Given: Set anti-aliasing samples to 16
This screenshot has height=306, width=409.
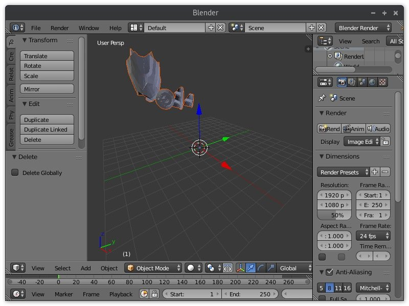Looking at the screenshot, I should [x=347, y=288].
